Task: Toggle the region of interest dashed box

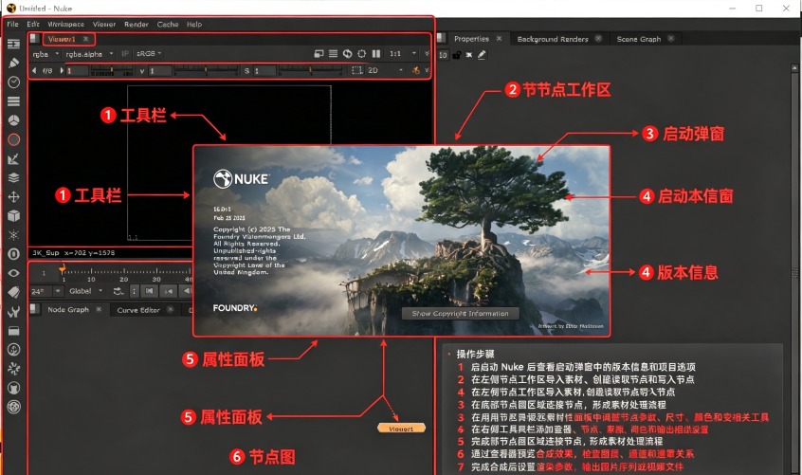Action: point(357,70)
